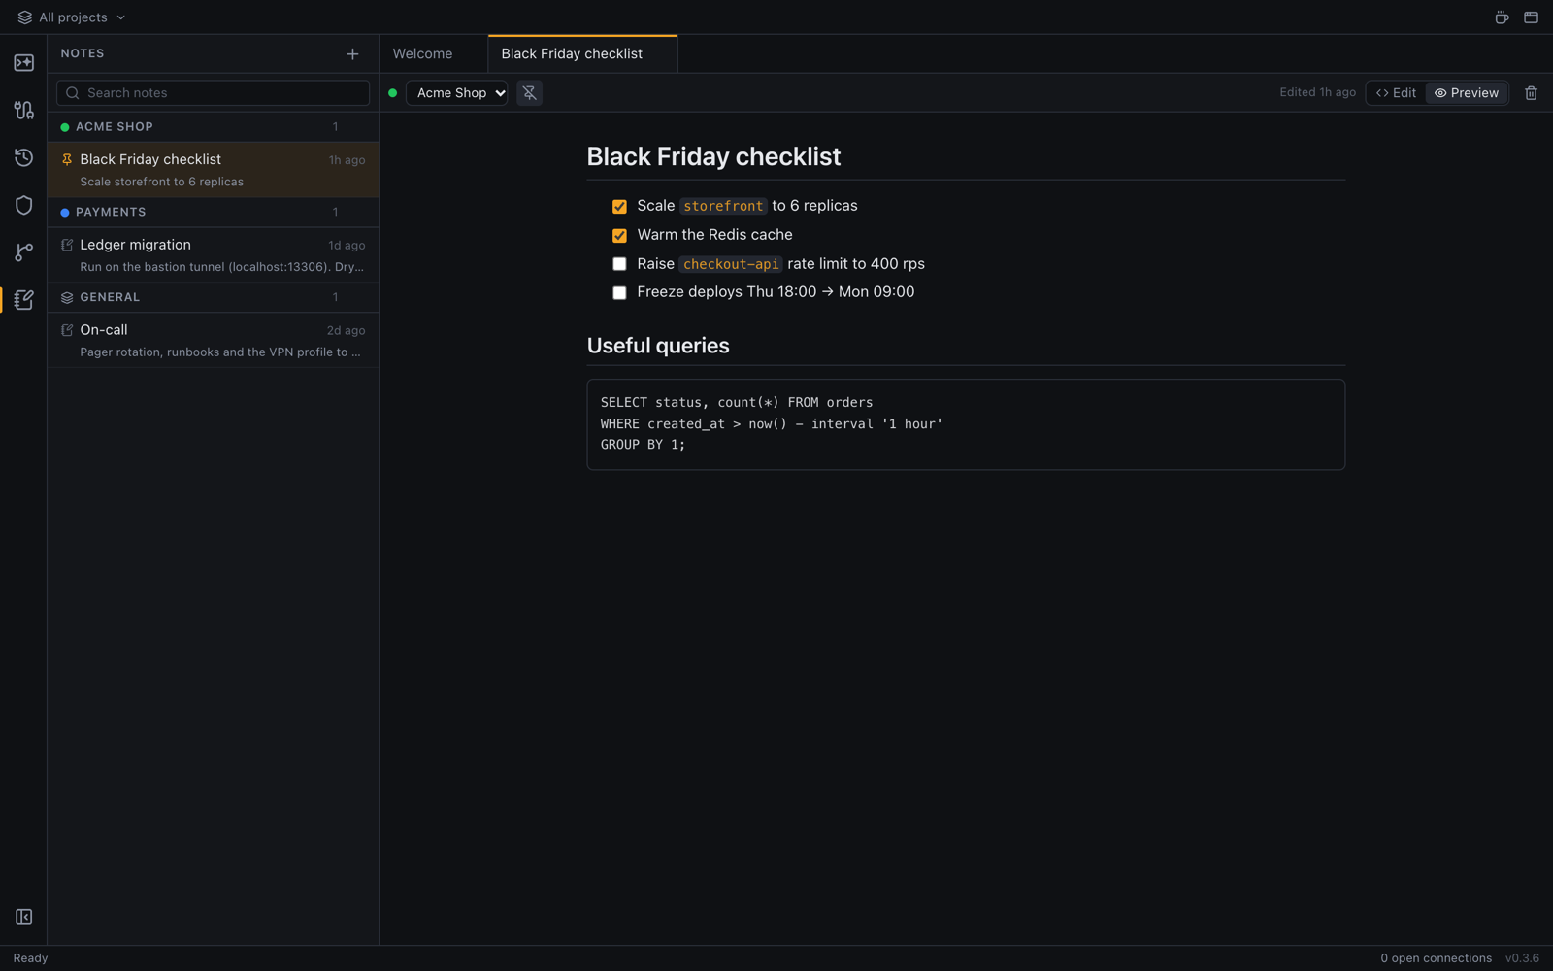Click the blue dot beside PAYMENTS
Screen dimensions: 1553x971
click(65, 213)
